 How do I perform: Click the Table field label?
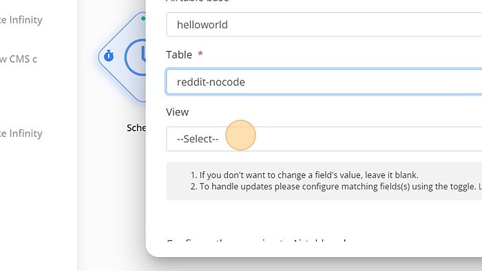(179, 54)
